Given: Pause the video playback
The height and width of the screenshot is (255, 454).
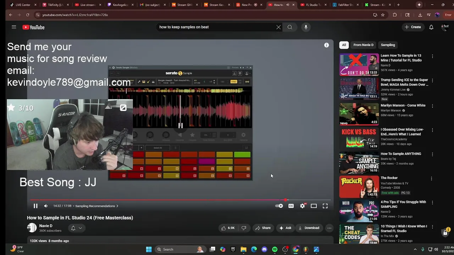Looking at the screenshot, I should tap(35, 206).
